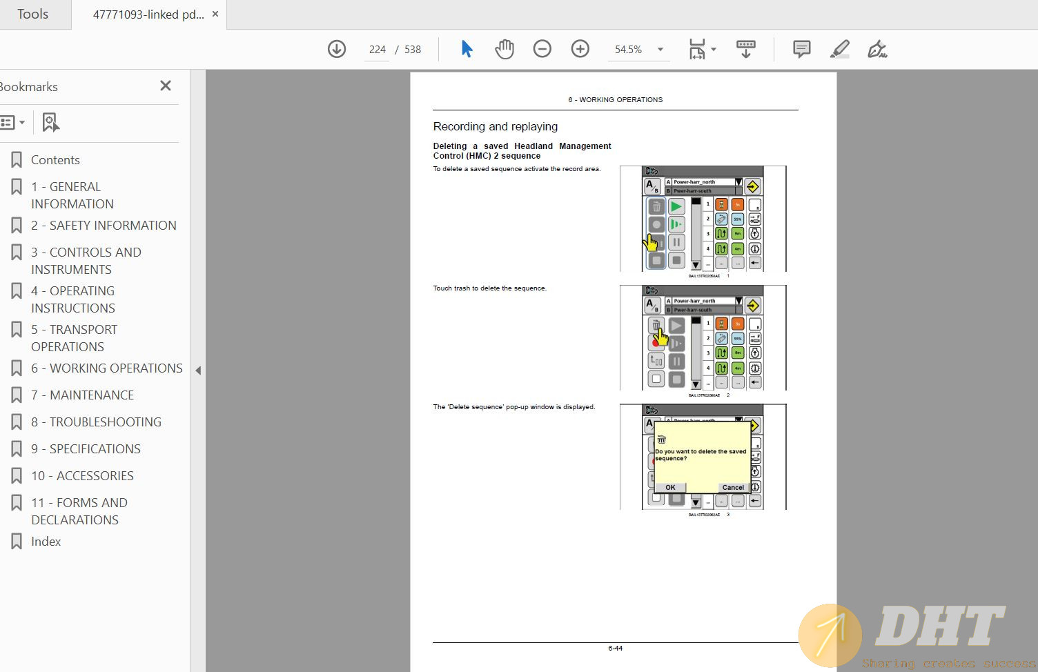Click the page number input field
Image resolution: width=1038 pixels, height=672 pixels.
377,50
